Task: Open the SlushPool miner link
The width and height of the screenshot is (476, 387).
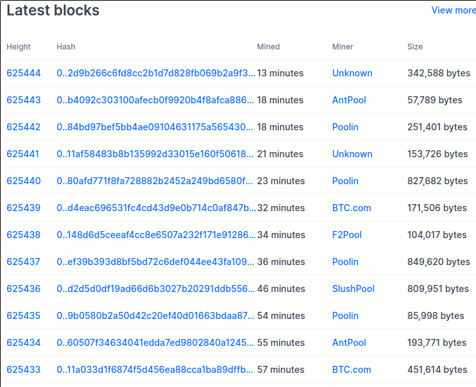Action: [x=353, y=289]
